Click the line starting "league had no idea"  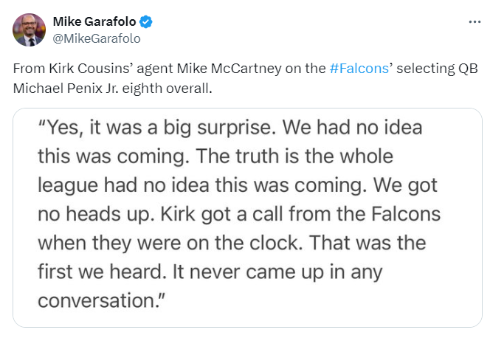(238, 185)
